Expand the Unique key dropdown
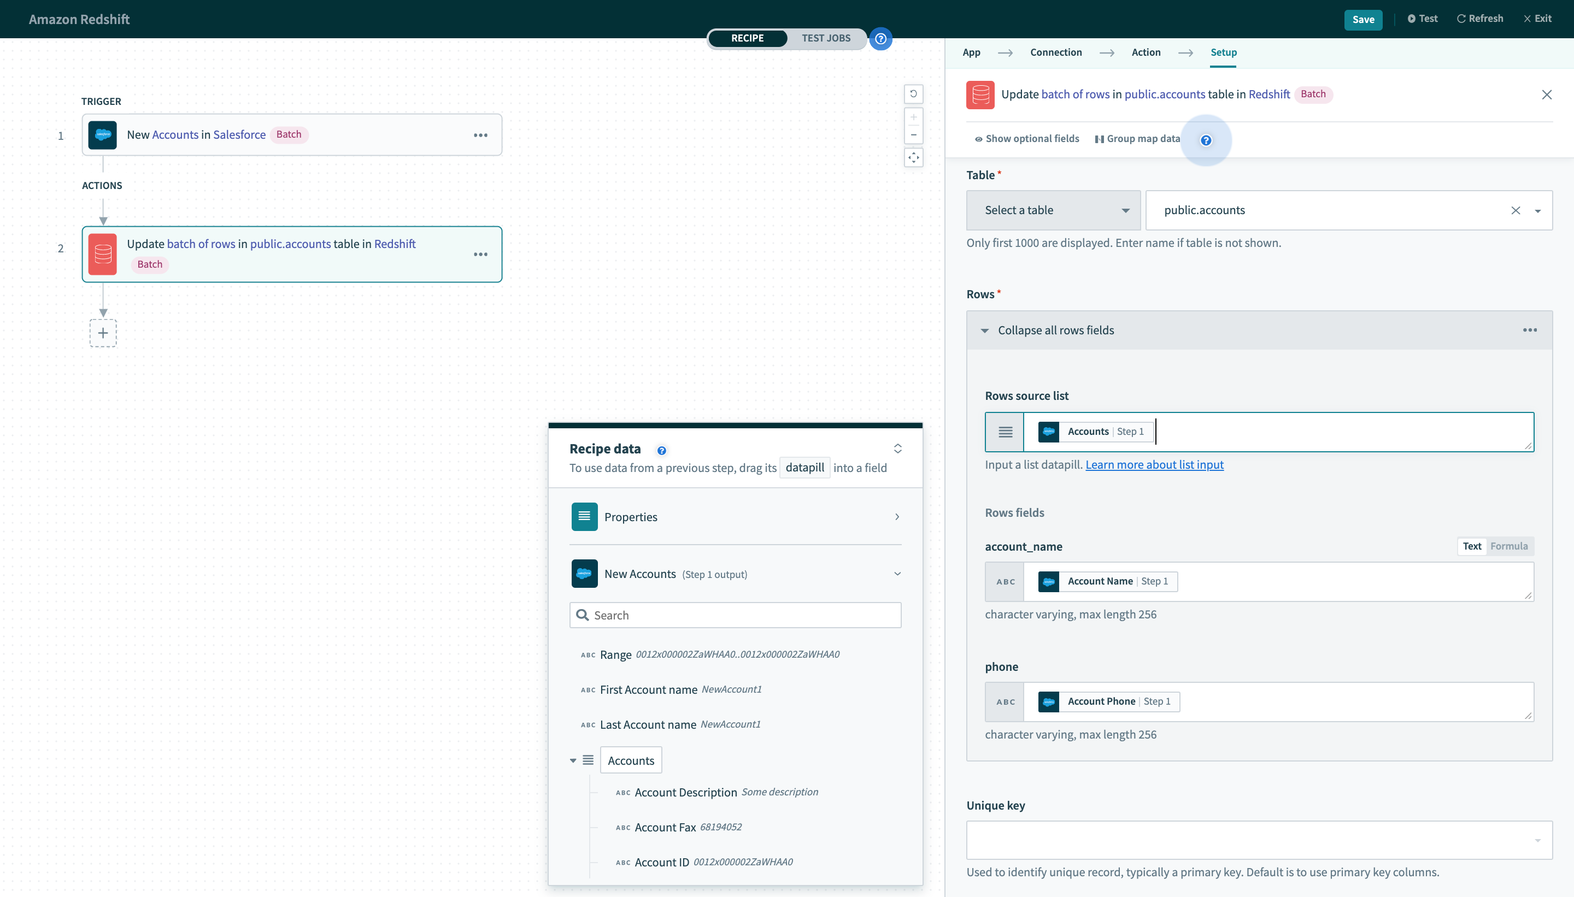 (1539, 839)
